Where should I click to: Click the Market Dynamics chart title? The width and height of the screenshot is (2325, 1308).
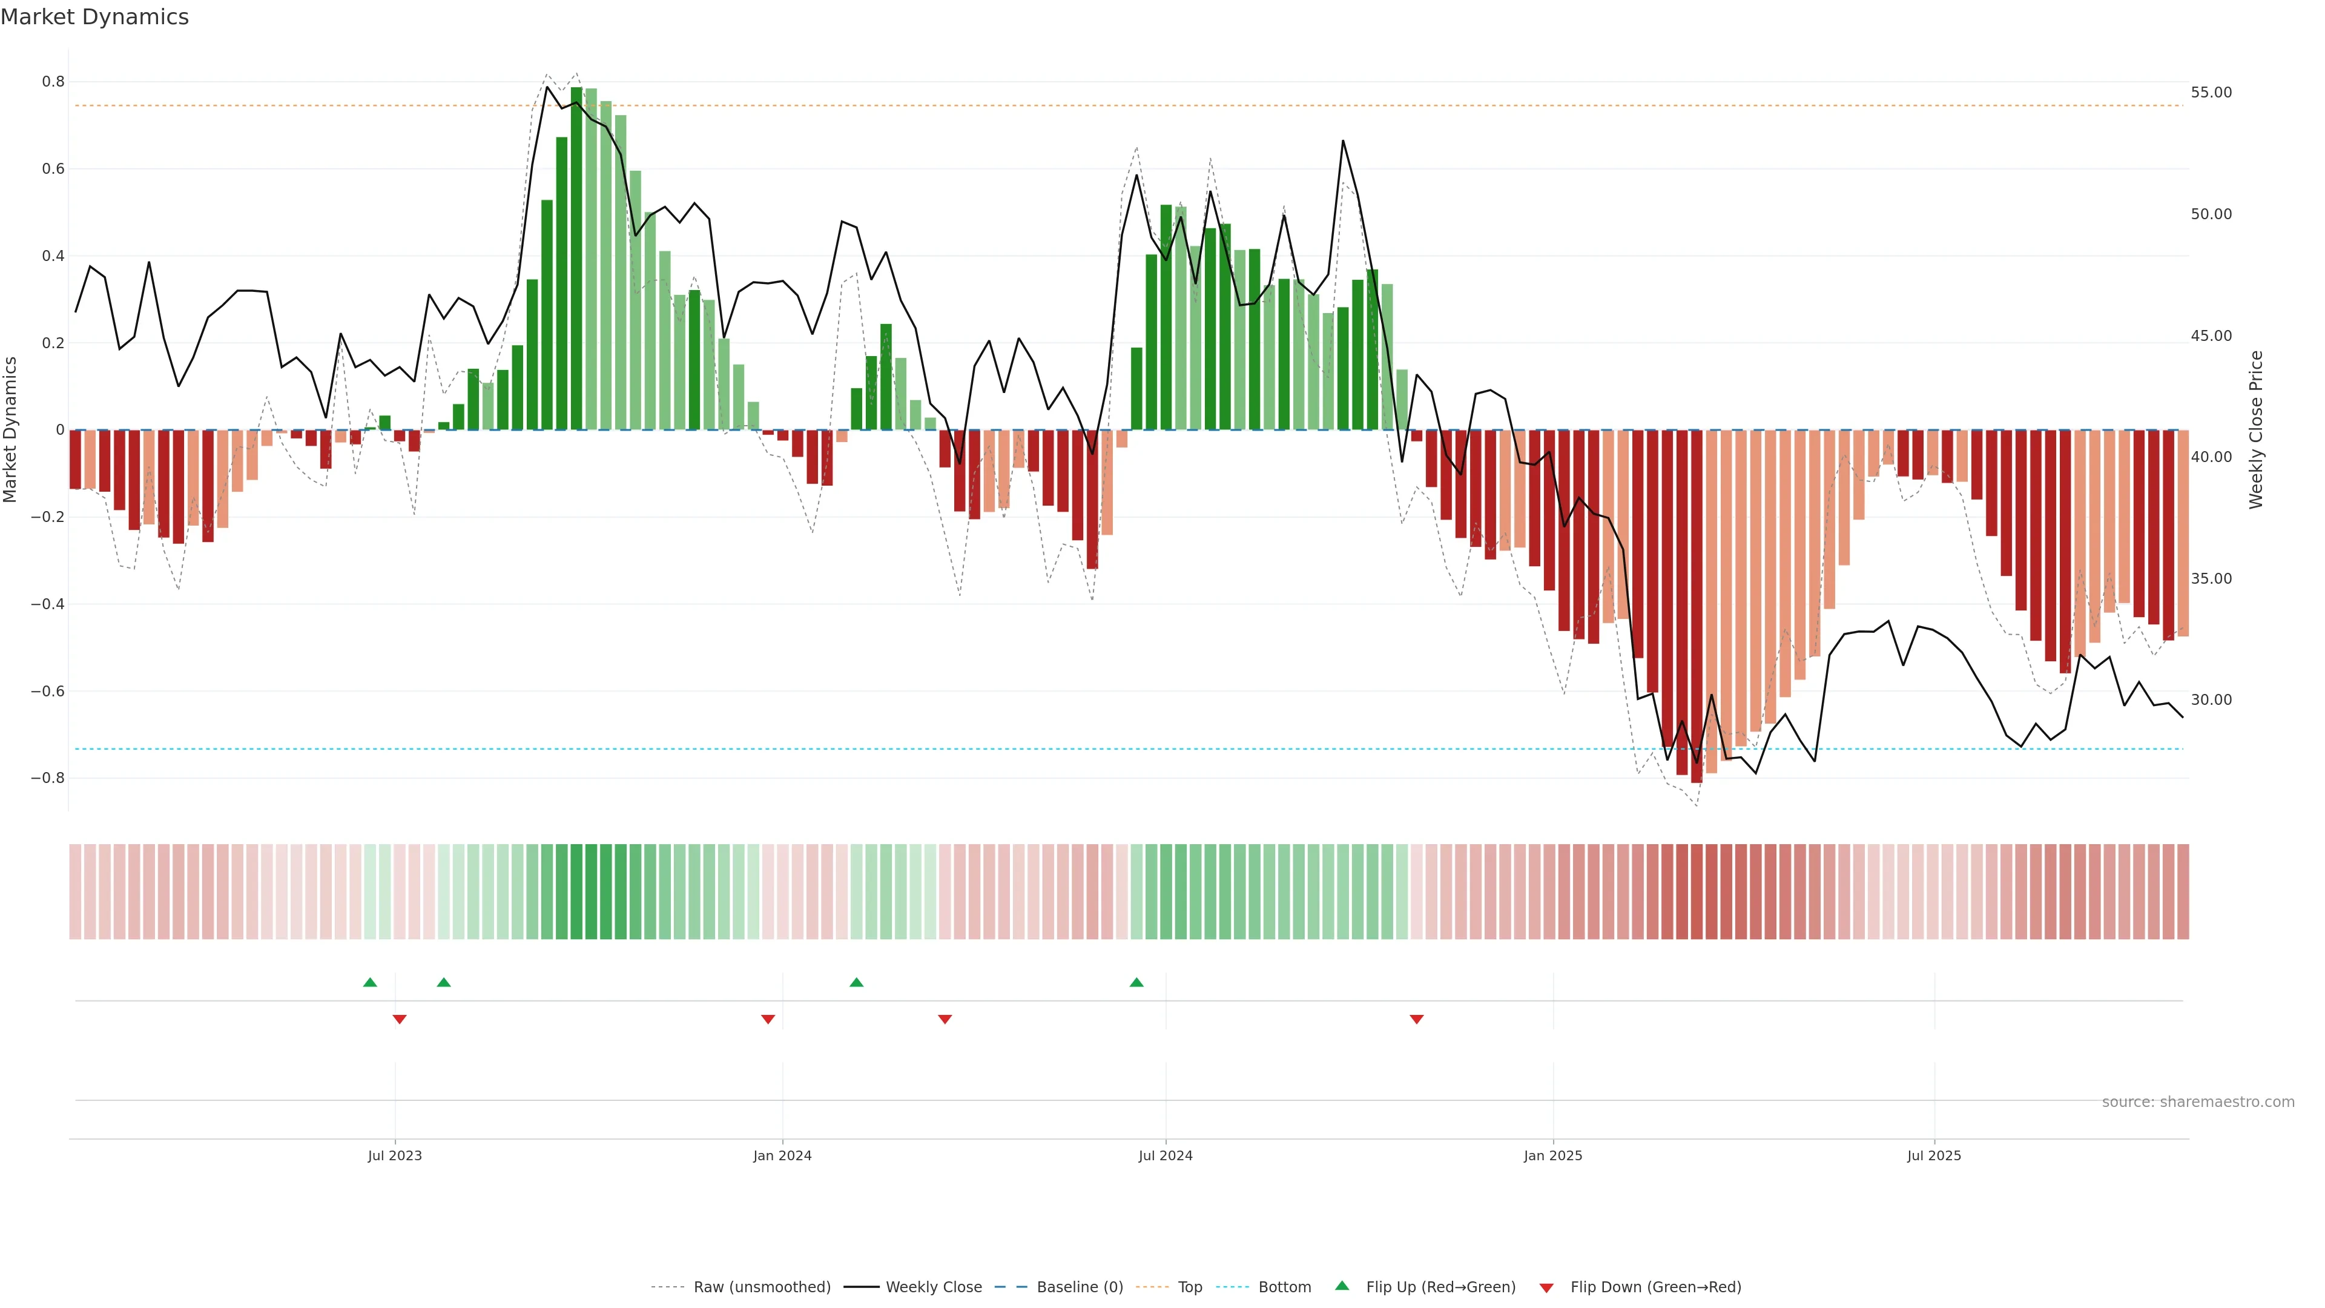[95, 17]
